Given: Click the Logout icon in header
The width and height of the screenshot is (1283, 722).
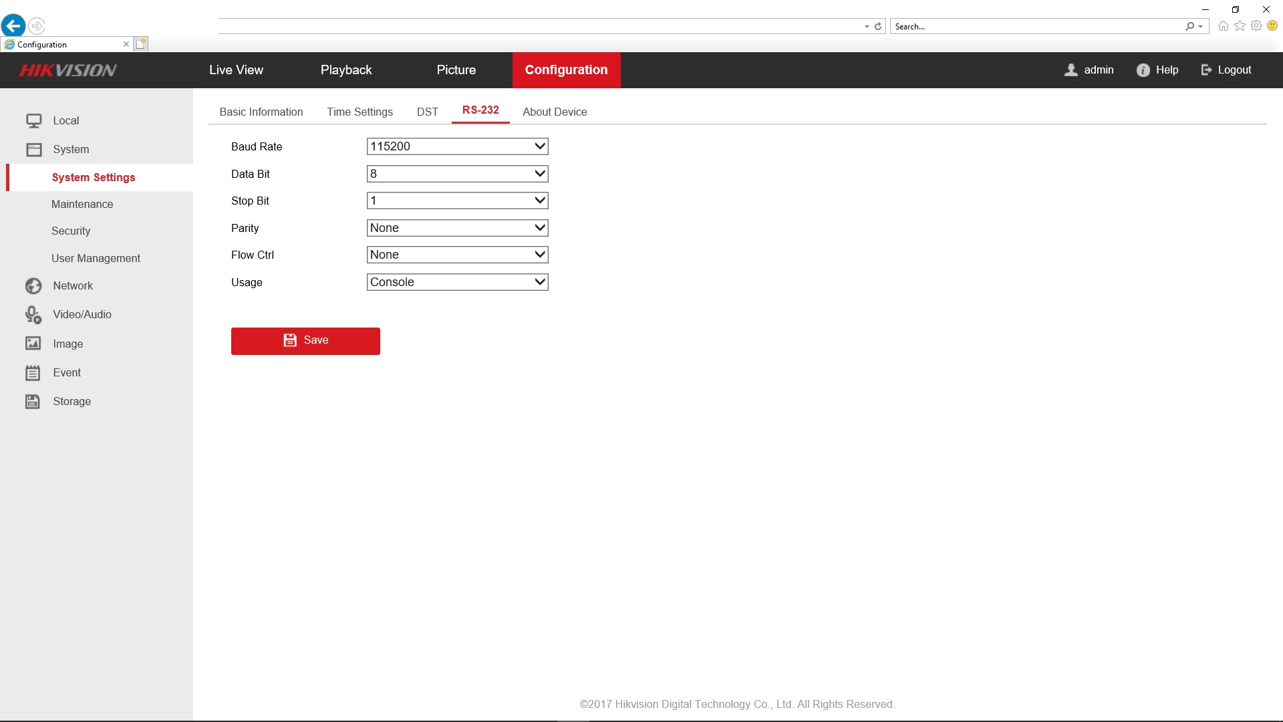Looking at the screenshot, I should 1206,70.
